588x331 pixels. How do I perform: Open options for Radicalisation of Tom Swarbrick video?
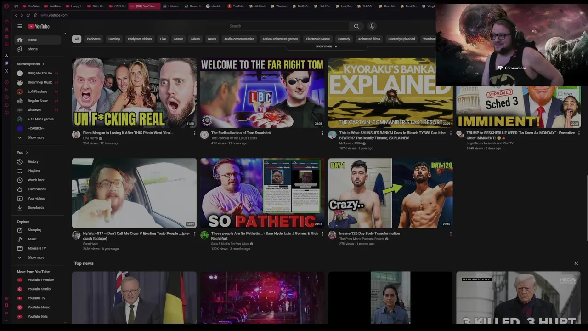(322, 133)
